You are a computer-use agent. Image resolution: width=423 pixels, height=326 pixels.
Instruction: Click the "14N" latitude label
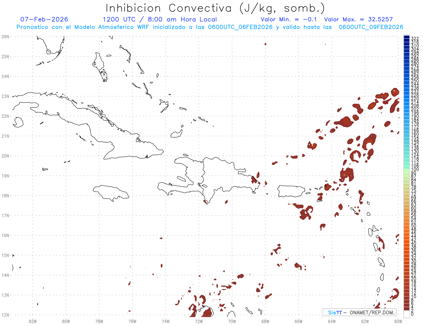click(x=5, y=275)
